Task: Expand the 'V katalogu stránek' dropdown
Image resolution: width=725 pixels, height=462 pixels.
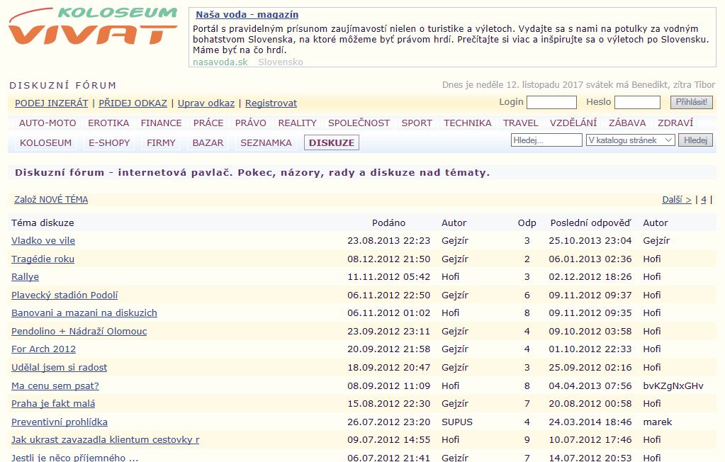Action: click(x=630, y=140)
